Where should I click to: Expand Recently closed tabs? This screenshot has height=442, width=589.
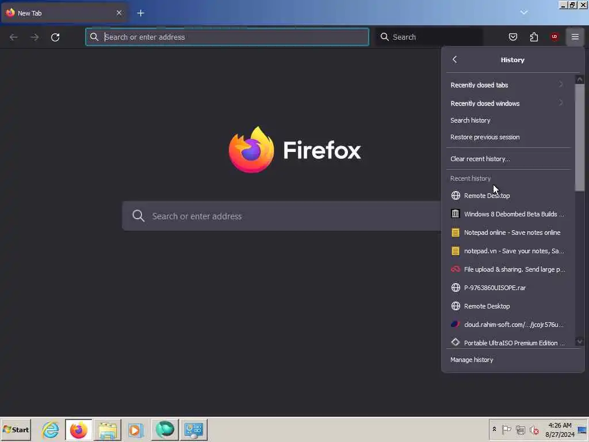(x=508, y=85)
